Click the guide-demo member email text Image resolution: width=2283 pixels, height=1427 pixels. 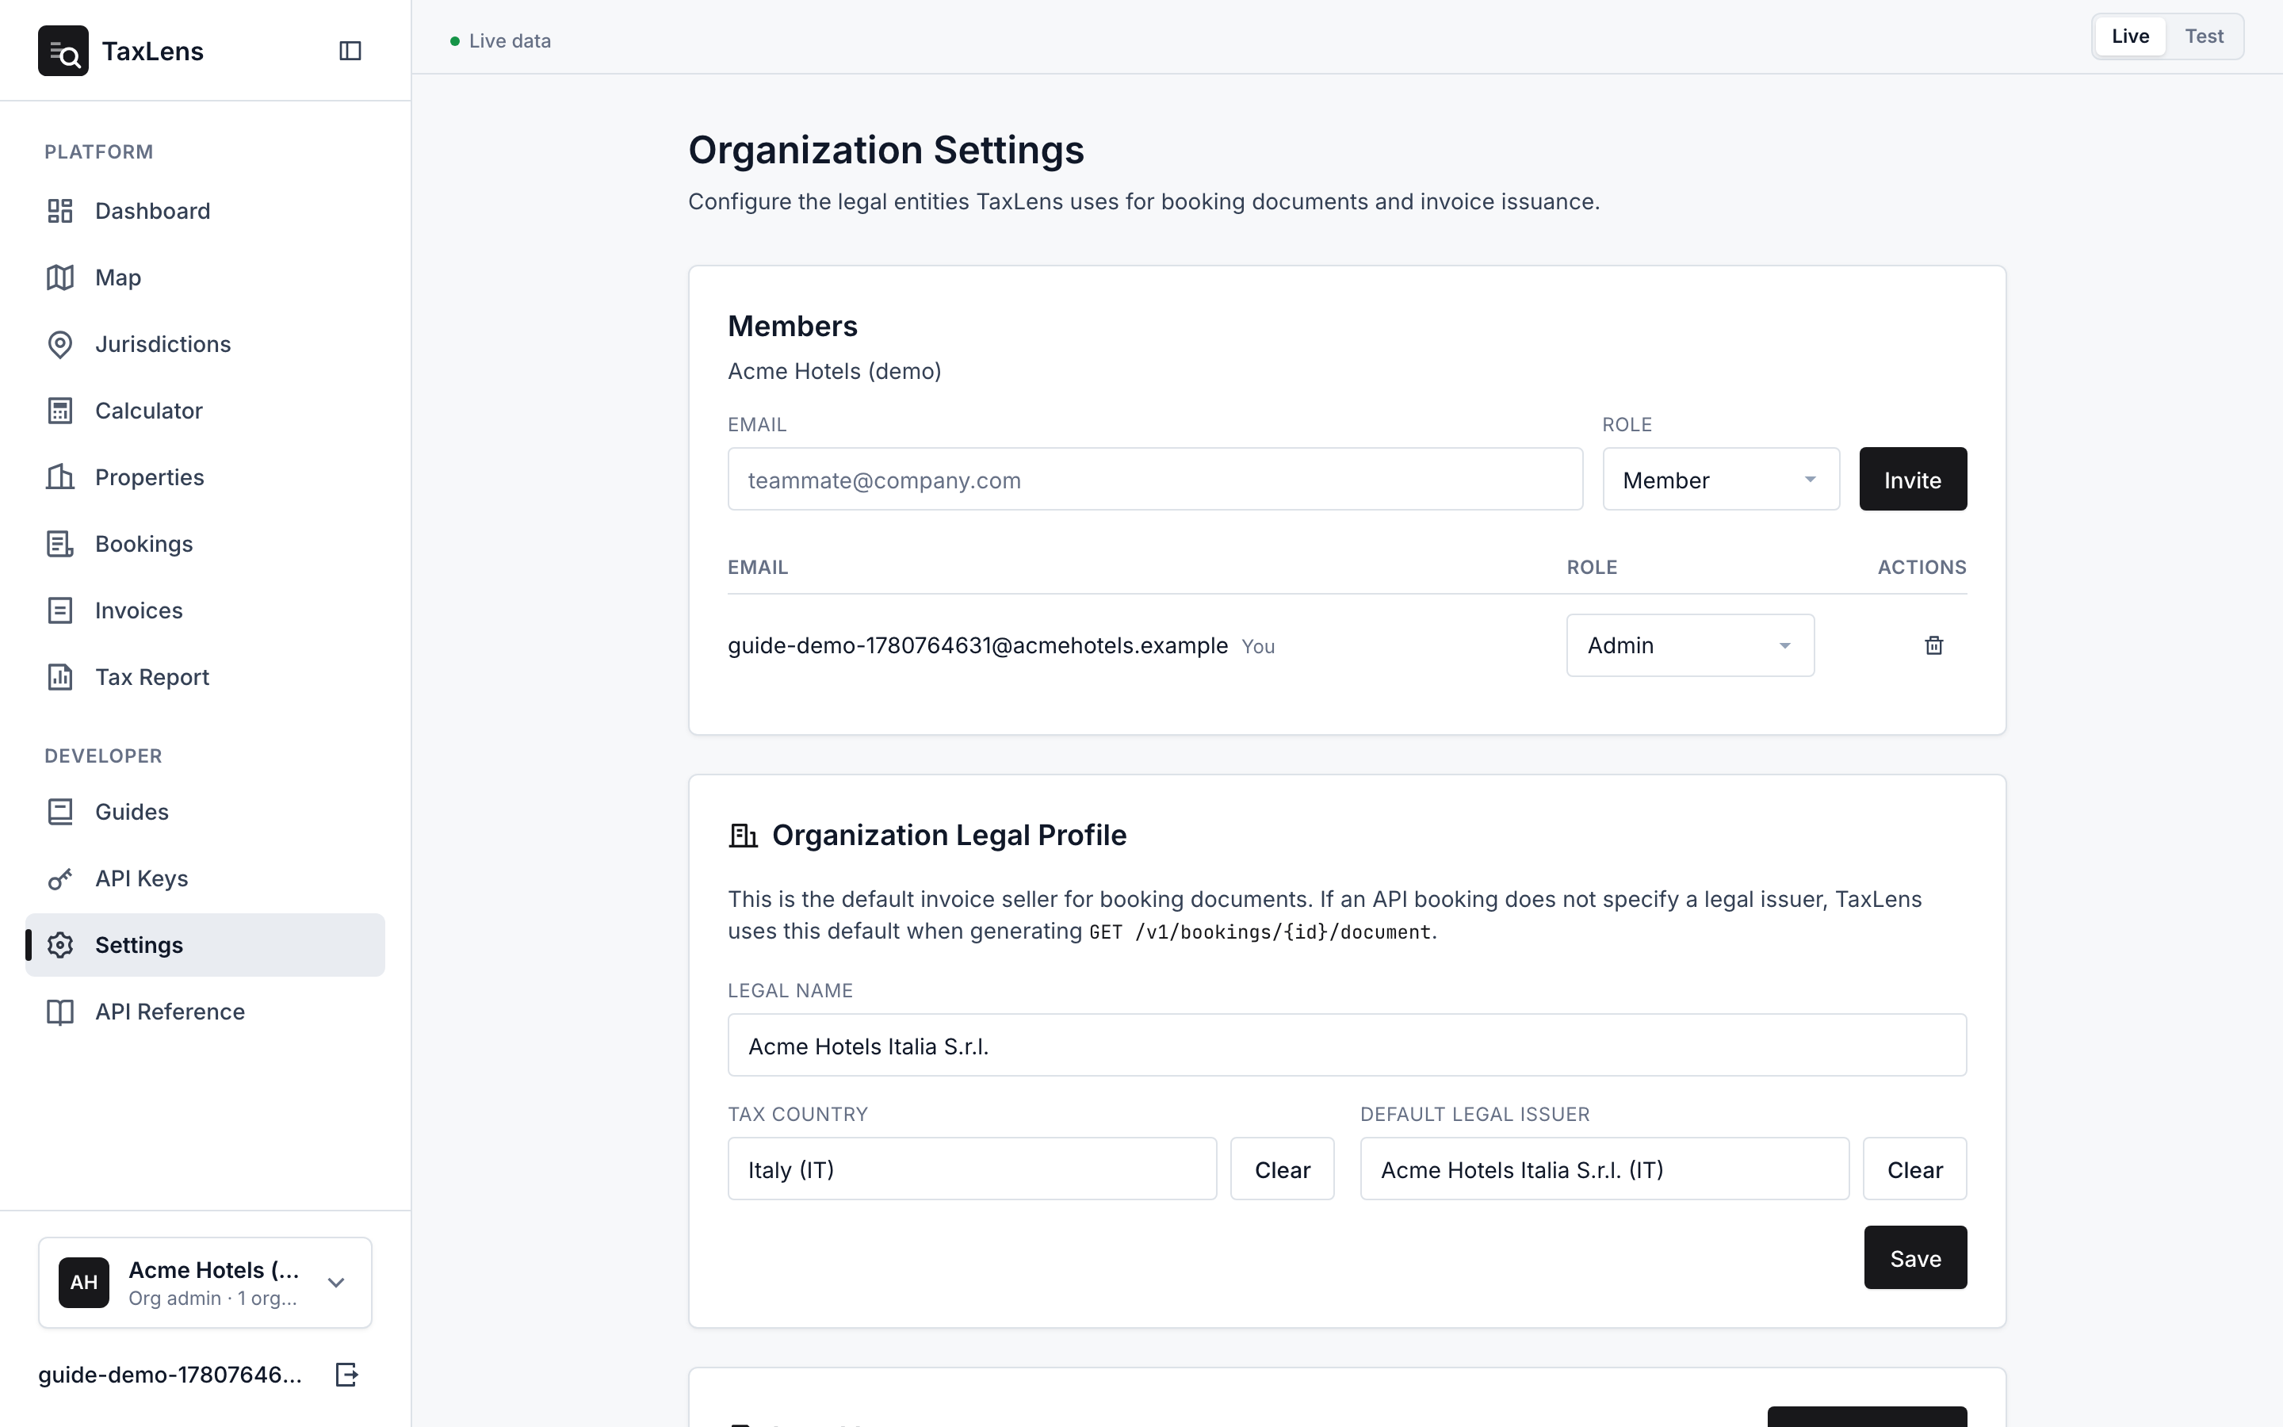coord(977,645)
